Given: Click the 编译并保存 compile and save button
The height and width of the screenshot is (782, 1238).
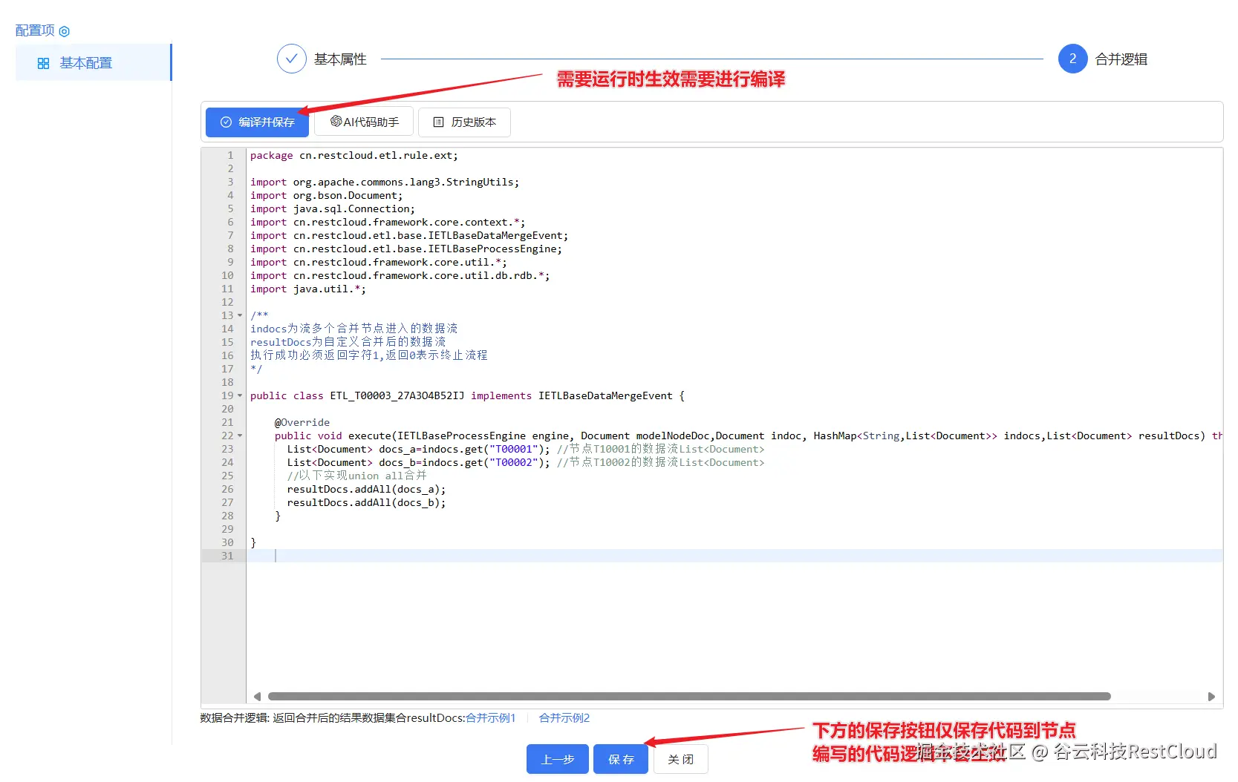Looking at the screenshot, I should pos(257,122).
